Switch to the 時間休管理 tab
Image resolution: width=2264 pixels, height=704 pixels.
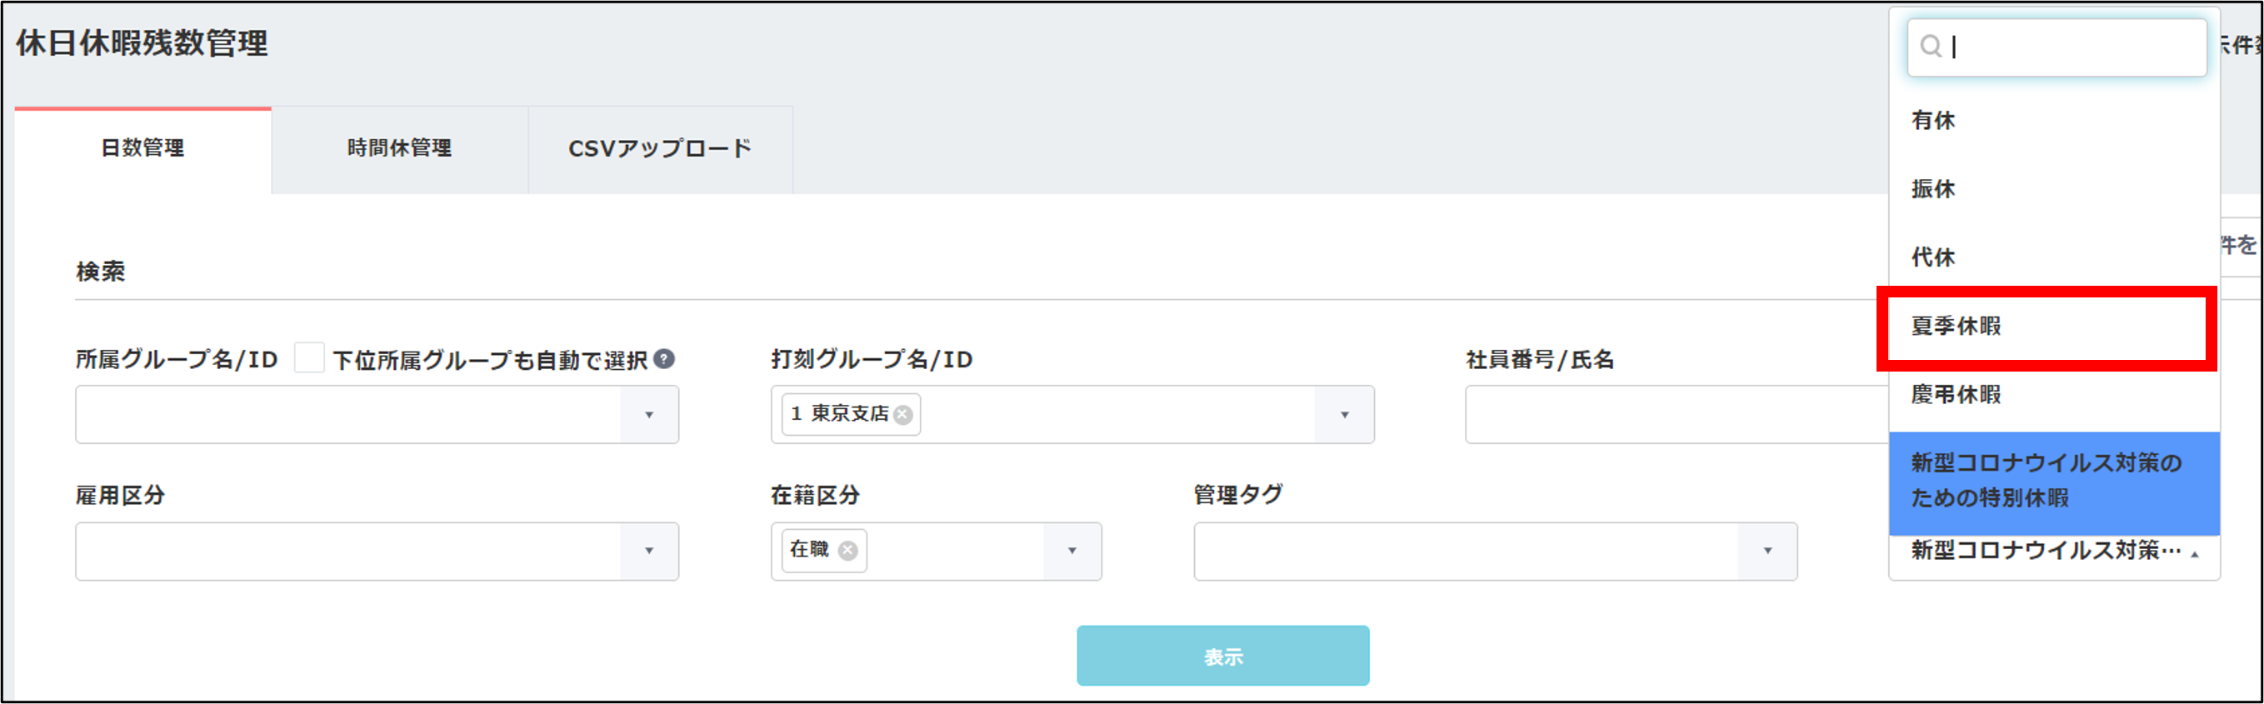click(x=399, y=148)
